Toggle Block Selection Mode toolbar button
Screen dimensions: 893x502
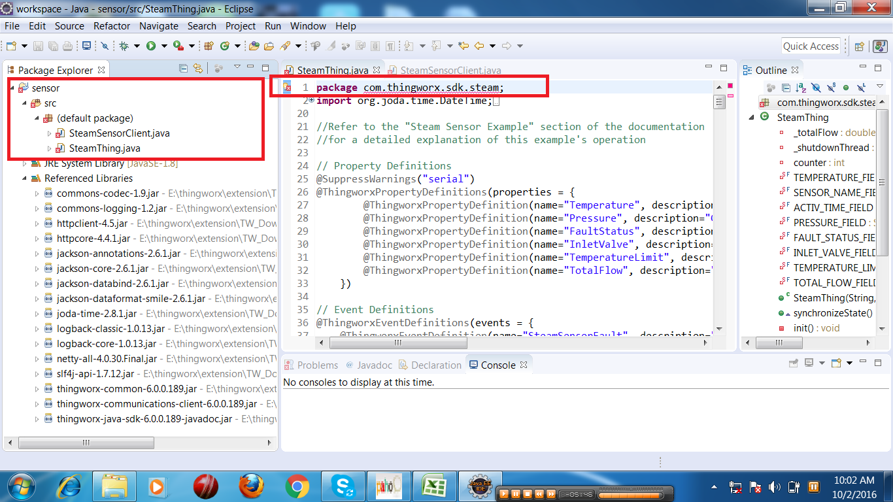tap(375, 46)
